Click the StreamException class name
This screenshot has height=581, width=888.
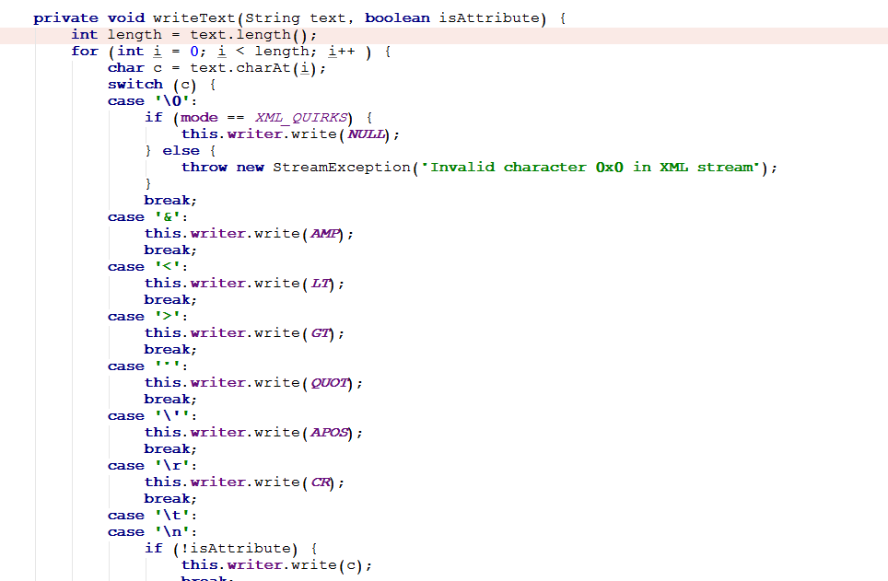(342, 168)
